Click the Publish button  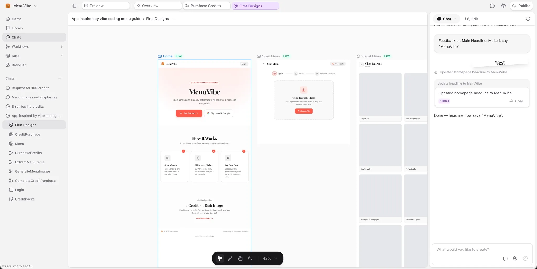521,6
